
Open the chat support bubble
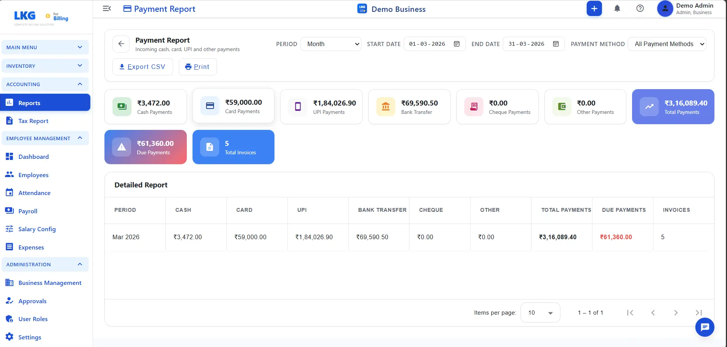coord(705,327)
